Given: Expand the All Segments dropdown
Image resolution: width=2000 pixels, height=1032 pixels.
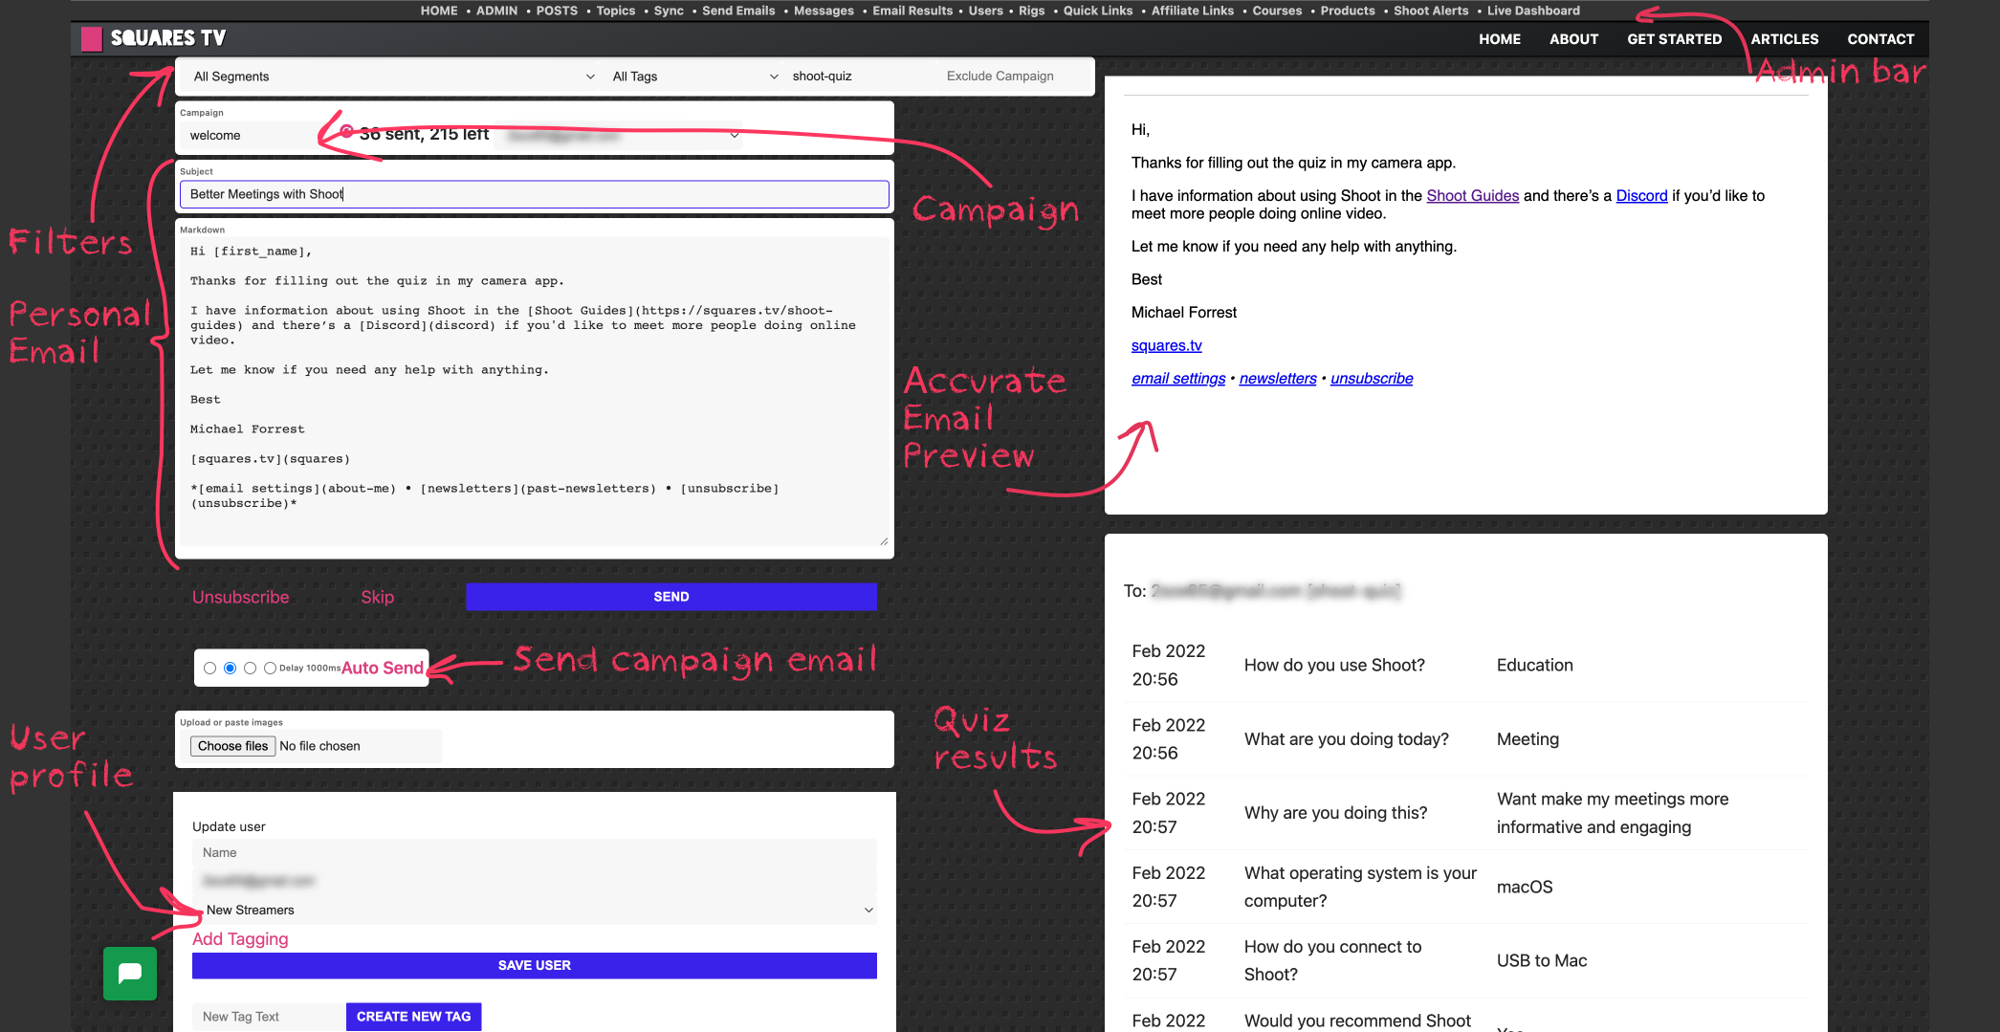Looking at the screenshot, I should [x=393, y=77].
